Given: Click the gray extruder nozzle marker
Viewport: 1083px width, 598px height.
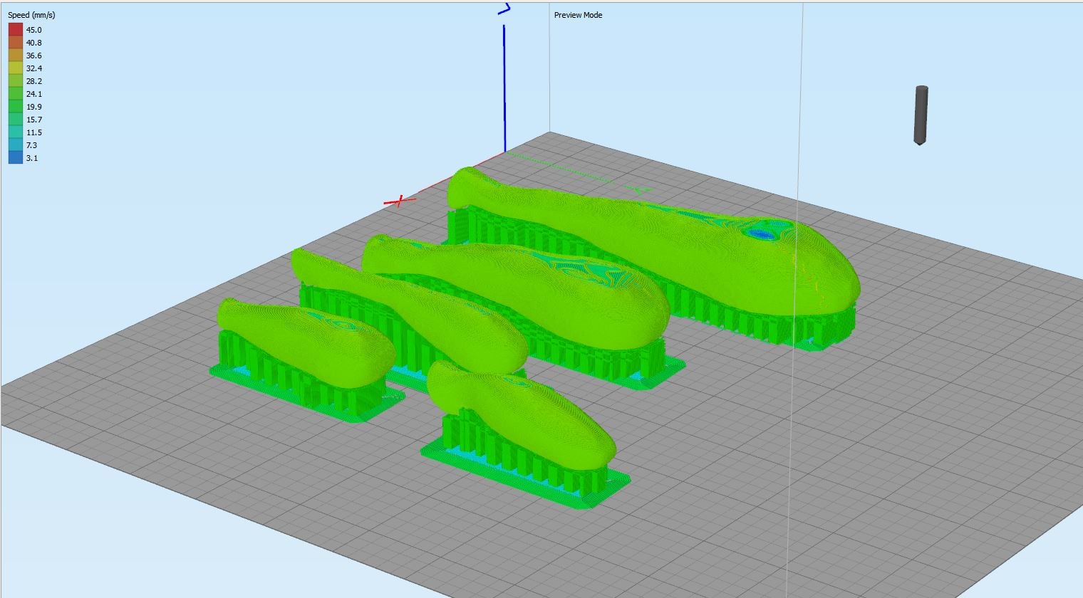Looking at the screenshot, I should click(921, 115).
